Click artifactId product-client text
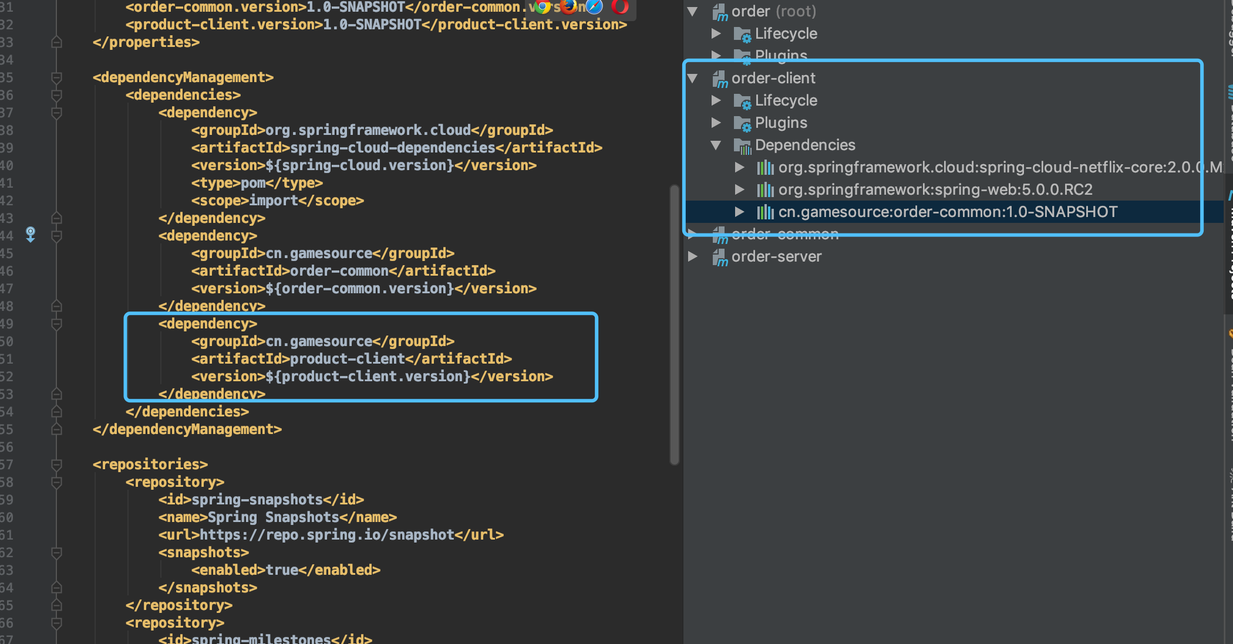Screen dimensions: 1233x644 coord(348,359)
